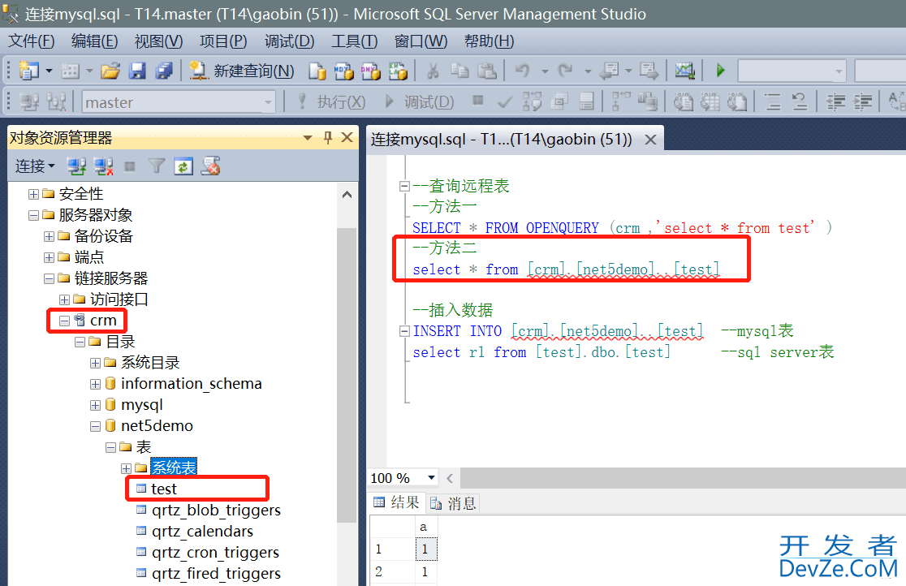Click Display Estimated Execution Plan icon
This screenshot has width=906, height=586.
tap(533, 102)
